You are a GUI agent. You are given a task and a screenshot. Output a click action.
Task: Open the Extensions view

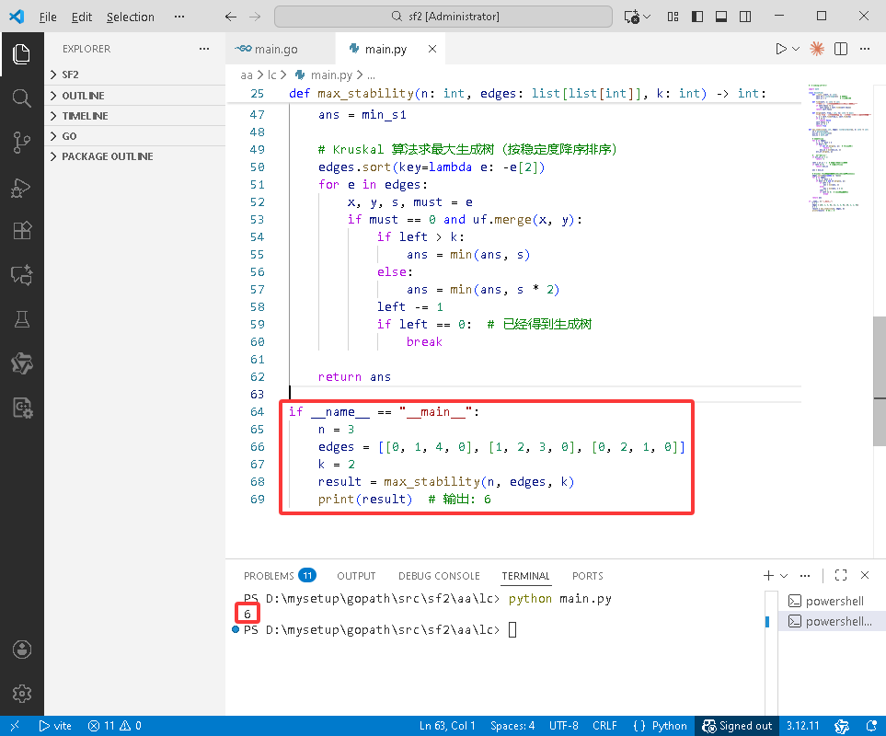tap(21, 230)
